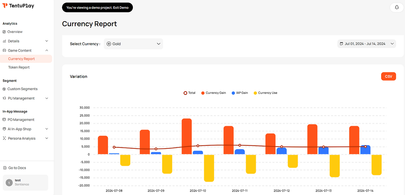Viewport: 405px width, 195px height.
Task: Click the x-axis label 2024-07-14
Action: (366, 191)
